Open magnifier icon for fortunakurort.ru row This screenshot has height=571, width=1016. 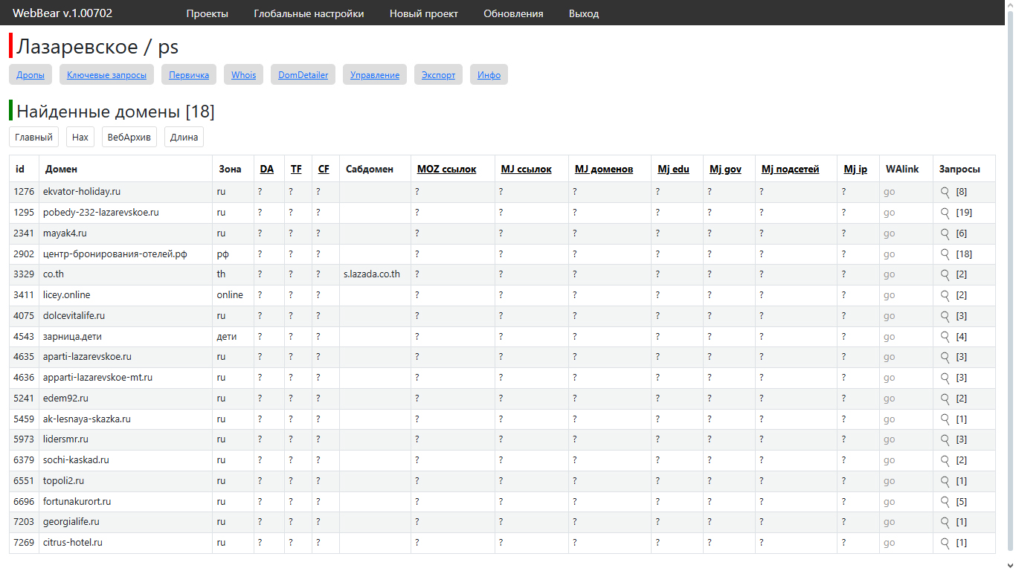[945, 502]
